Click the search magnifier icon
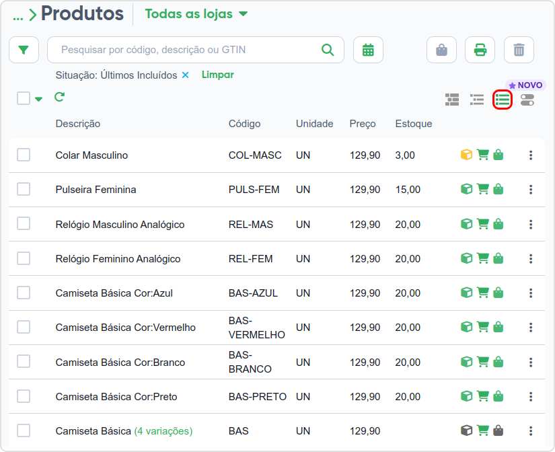555x452 pixels. coord(328,50)
